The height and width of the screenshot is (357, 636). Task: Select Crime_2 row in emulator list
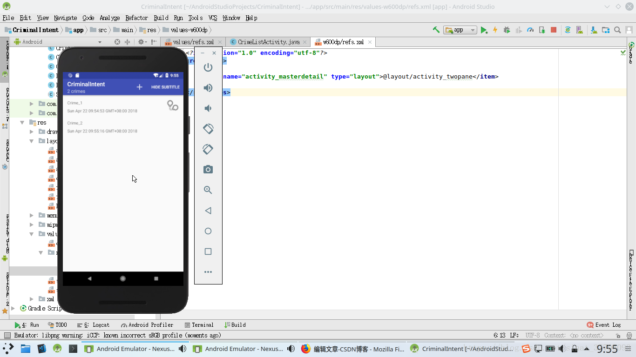123,127
